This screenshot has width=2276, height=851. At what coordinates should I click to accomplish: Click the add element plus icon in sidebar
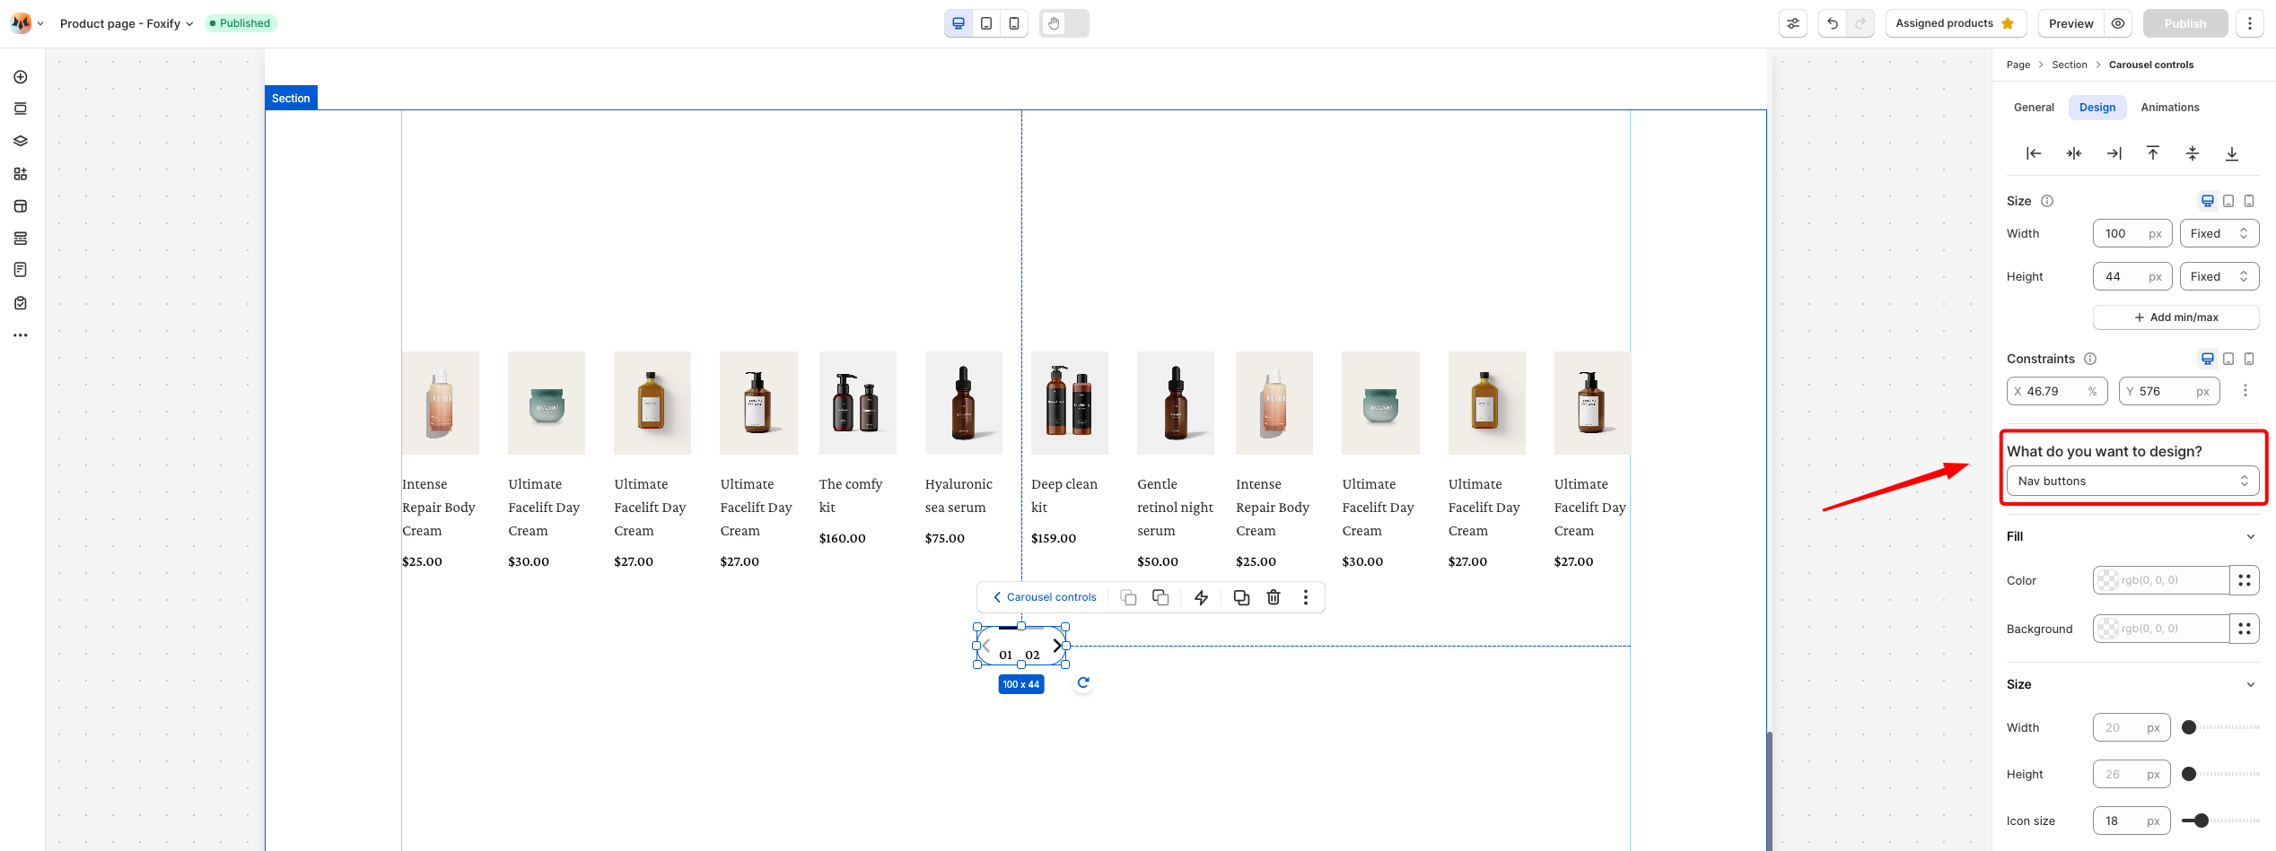point(21,77)
